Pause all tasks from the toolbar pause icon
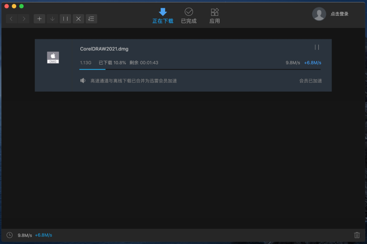Screen dimensions: 367x244 pos(65,19)
